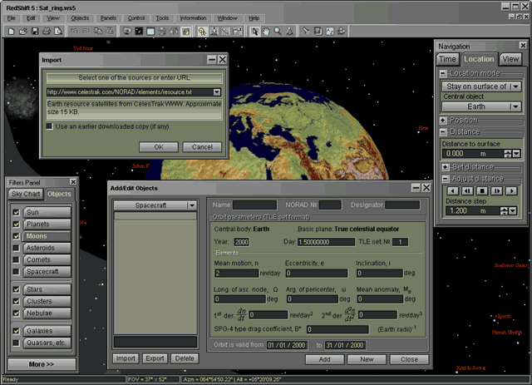
Task: Select the hand pan tool
Action: 266,31
